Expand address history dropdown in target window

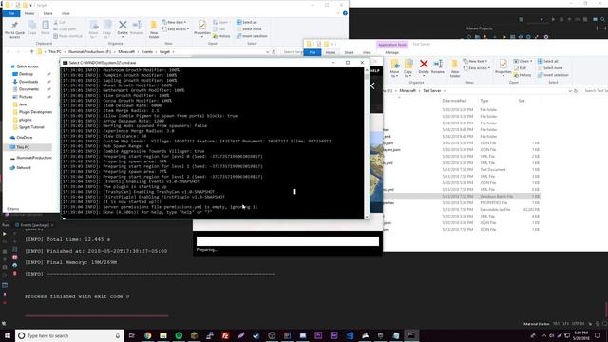267,51
